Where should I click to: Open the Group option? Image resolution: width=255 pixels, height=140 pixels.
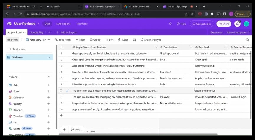click(95, 40)
